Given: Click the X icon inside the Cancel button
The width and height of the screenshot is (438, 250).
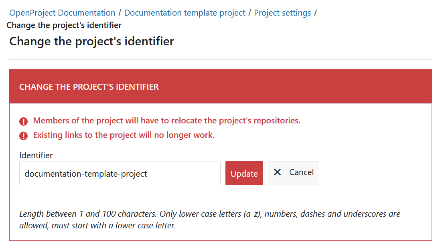Looking at the screenshot, I should point(277,172).
